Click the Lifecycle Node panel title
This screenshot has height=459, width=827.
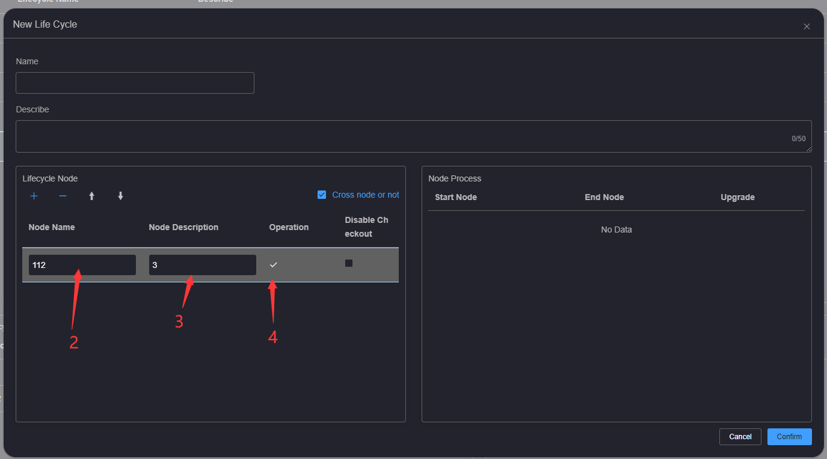point(50,178)
